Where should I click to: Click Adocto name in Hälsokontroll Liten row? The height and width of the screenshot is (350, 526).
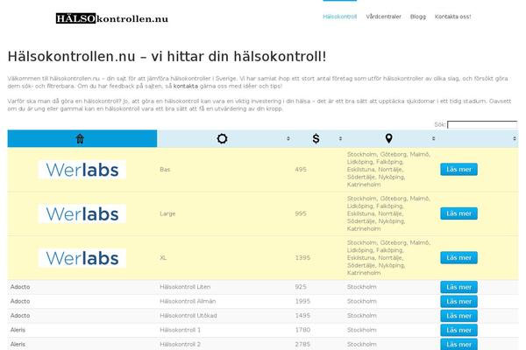pyautogui.click(x=20, y=287)
